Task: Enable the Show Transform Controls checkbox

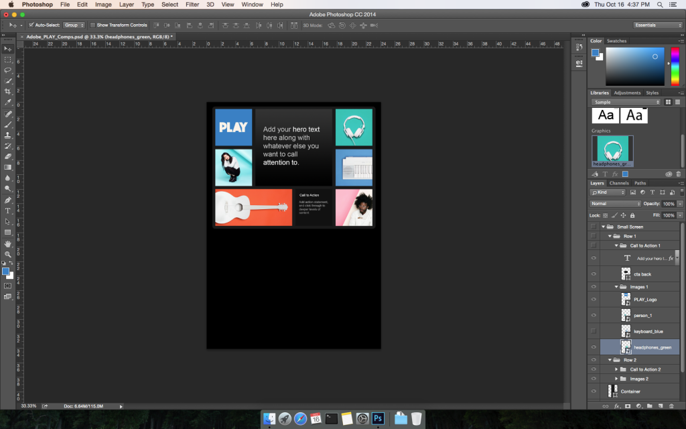Action: tap(92, 25)
